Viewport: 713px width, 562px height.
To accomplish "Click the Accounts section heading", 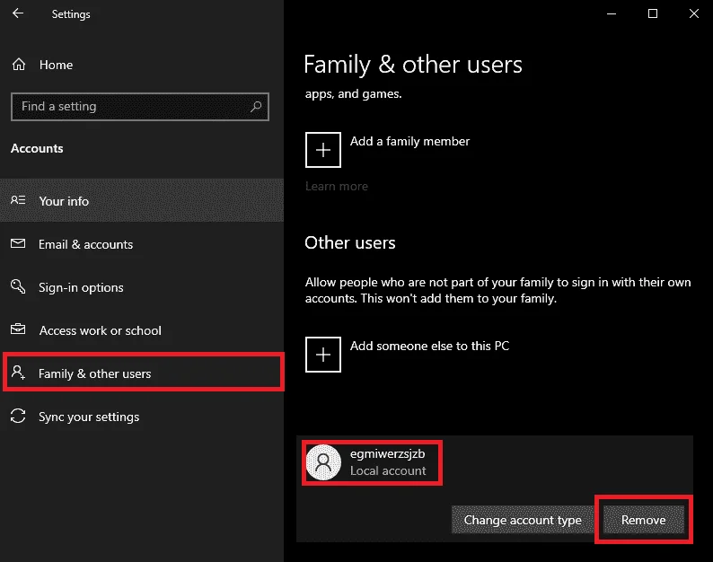I will click(x=37, y=149).
